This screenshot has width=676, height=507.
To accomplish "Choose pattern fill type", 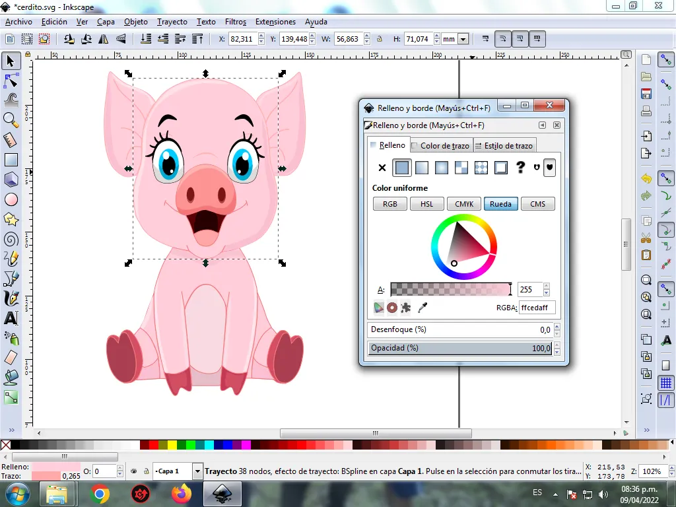I will [x=481, y=168].
